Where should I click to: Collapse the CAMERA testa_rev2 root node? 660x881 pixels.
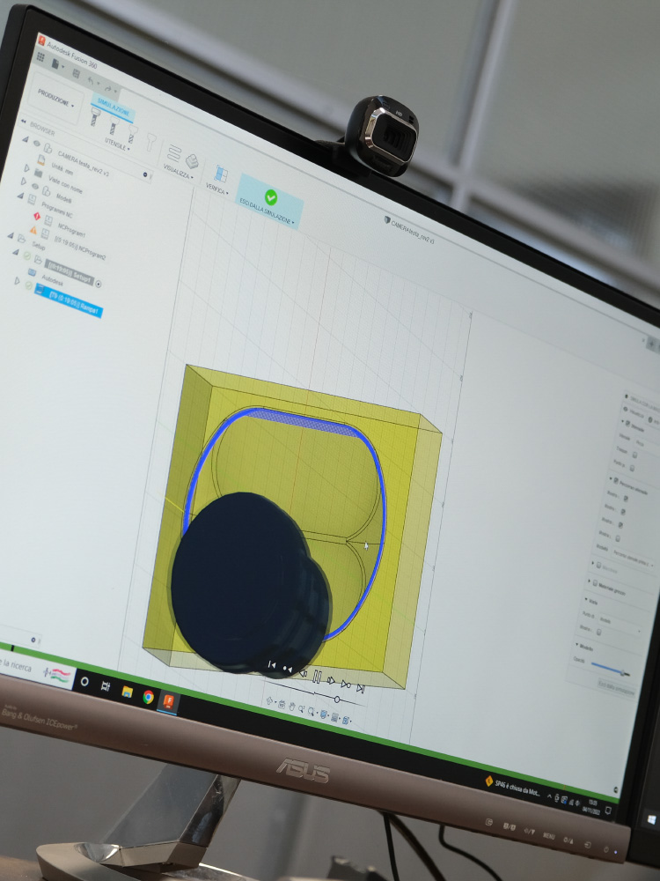[26, 139]
